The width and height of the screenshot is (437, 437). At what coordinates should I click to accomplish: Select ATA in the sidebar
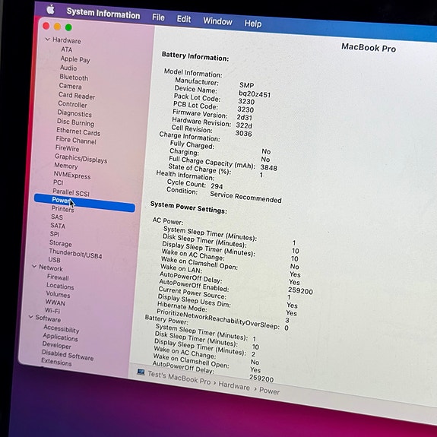(x=67, y=49)
